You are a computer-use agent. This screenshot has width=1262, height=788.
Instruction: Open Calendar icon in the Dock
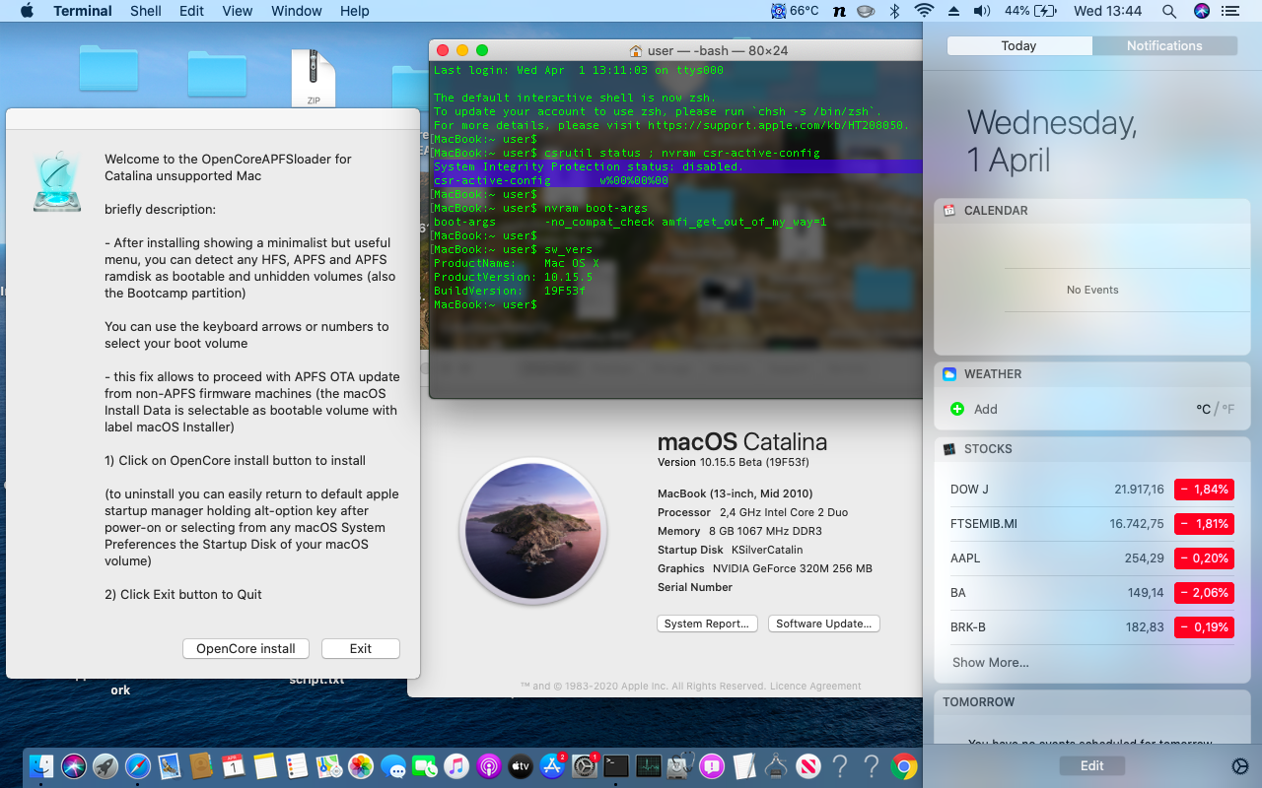(233, 766)
